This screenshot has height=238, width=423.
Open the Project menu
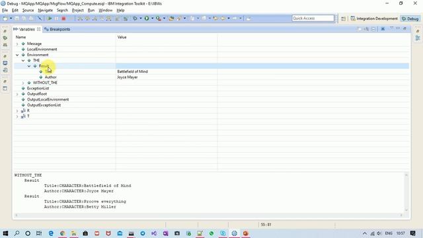click(x=78, y=11)
